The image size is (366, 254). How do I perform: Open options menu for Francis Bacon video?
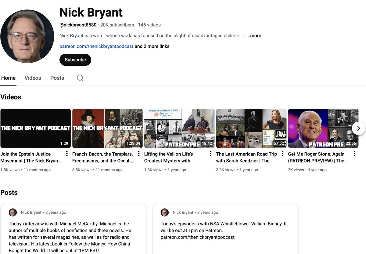coord(139,154)
